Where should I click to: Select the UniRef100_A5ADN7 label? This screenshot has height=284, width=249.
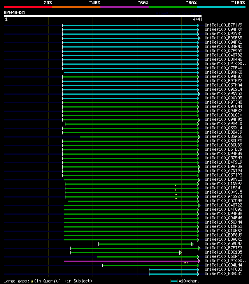coord(223,243)
